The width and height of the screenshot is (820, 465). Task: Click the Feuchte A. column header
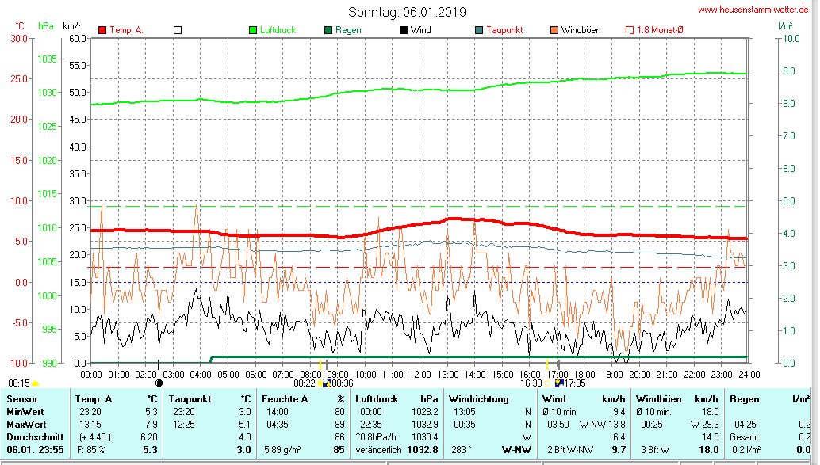[x=286, y=399]
